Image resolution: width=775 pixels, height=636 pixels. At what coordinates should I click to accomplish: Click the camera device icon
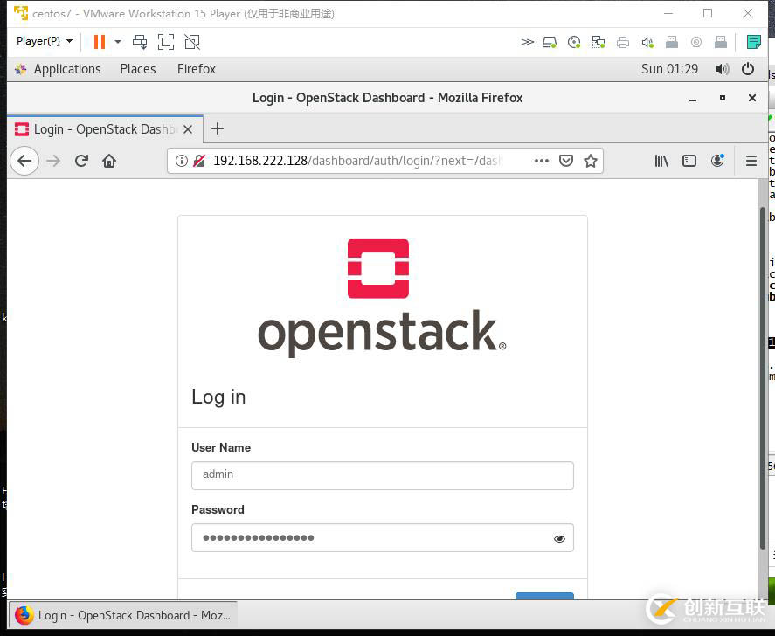695,43
